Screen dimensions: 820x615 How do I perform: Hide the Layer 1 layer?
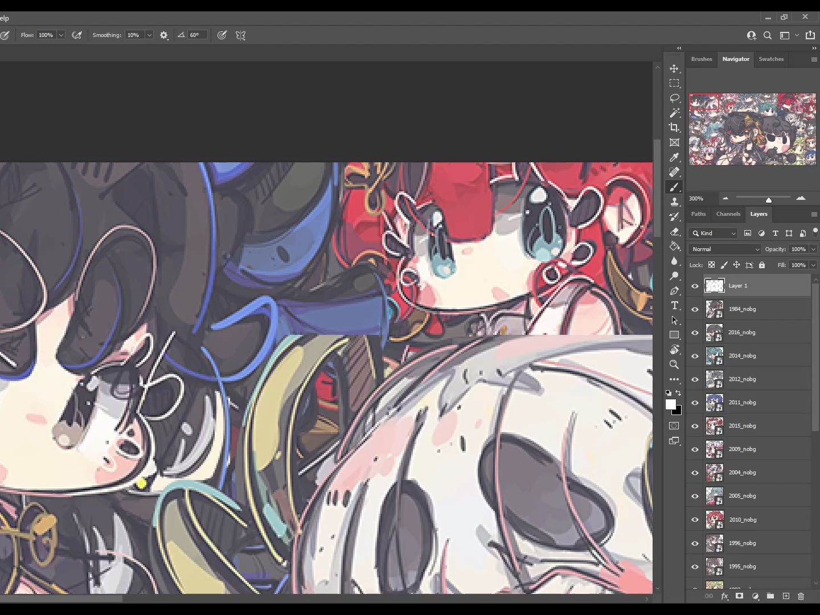[x=695, y=286]
